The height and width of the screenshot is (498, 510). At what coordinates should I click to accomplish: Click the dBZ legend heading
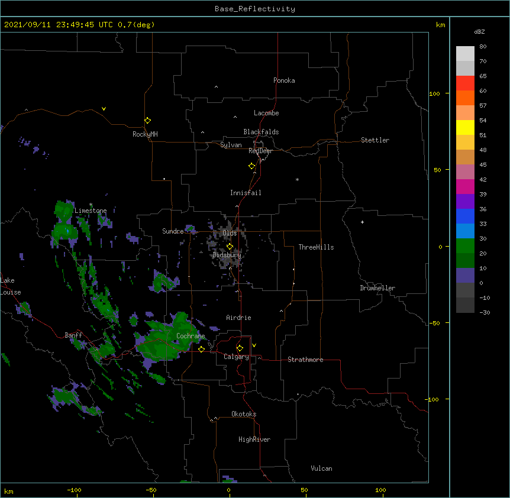tap(479, 32)
